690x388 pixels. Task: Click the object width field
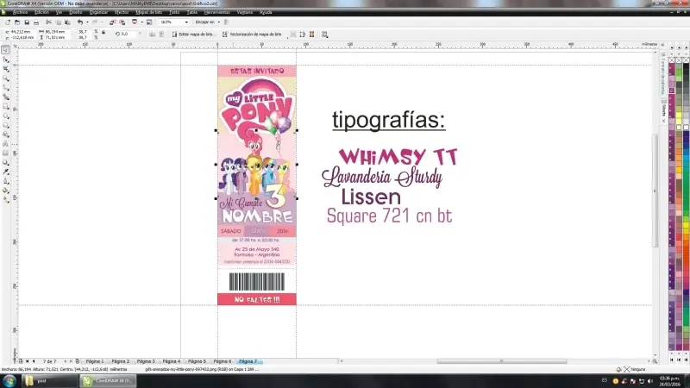pyautogui.click(x=55, y=32)
